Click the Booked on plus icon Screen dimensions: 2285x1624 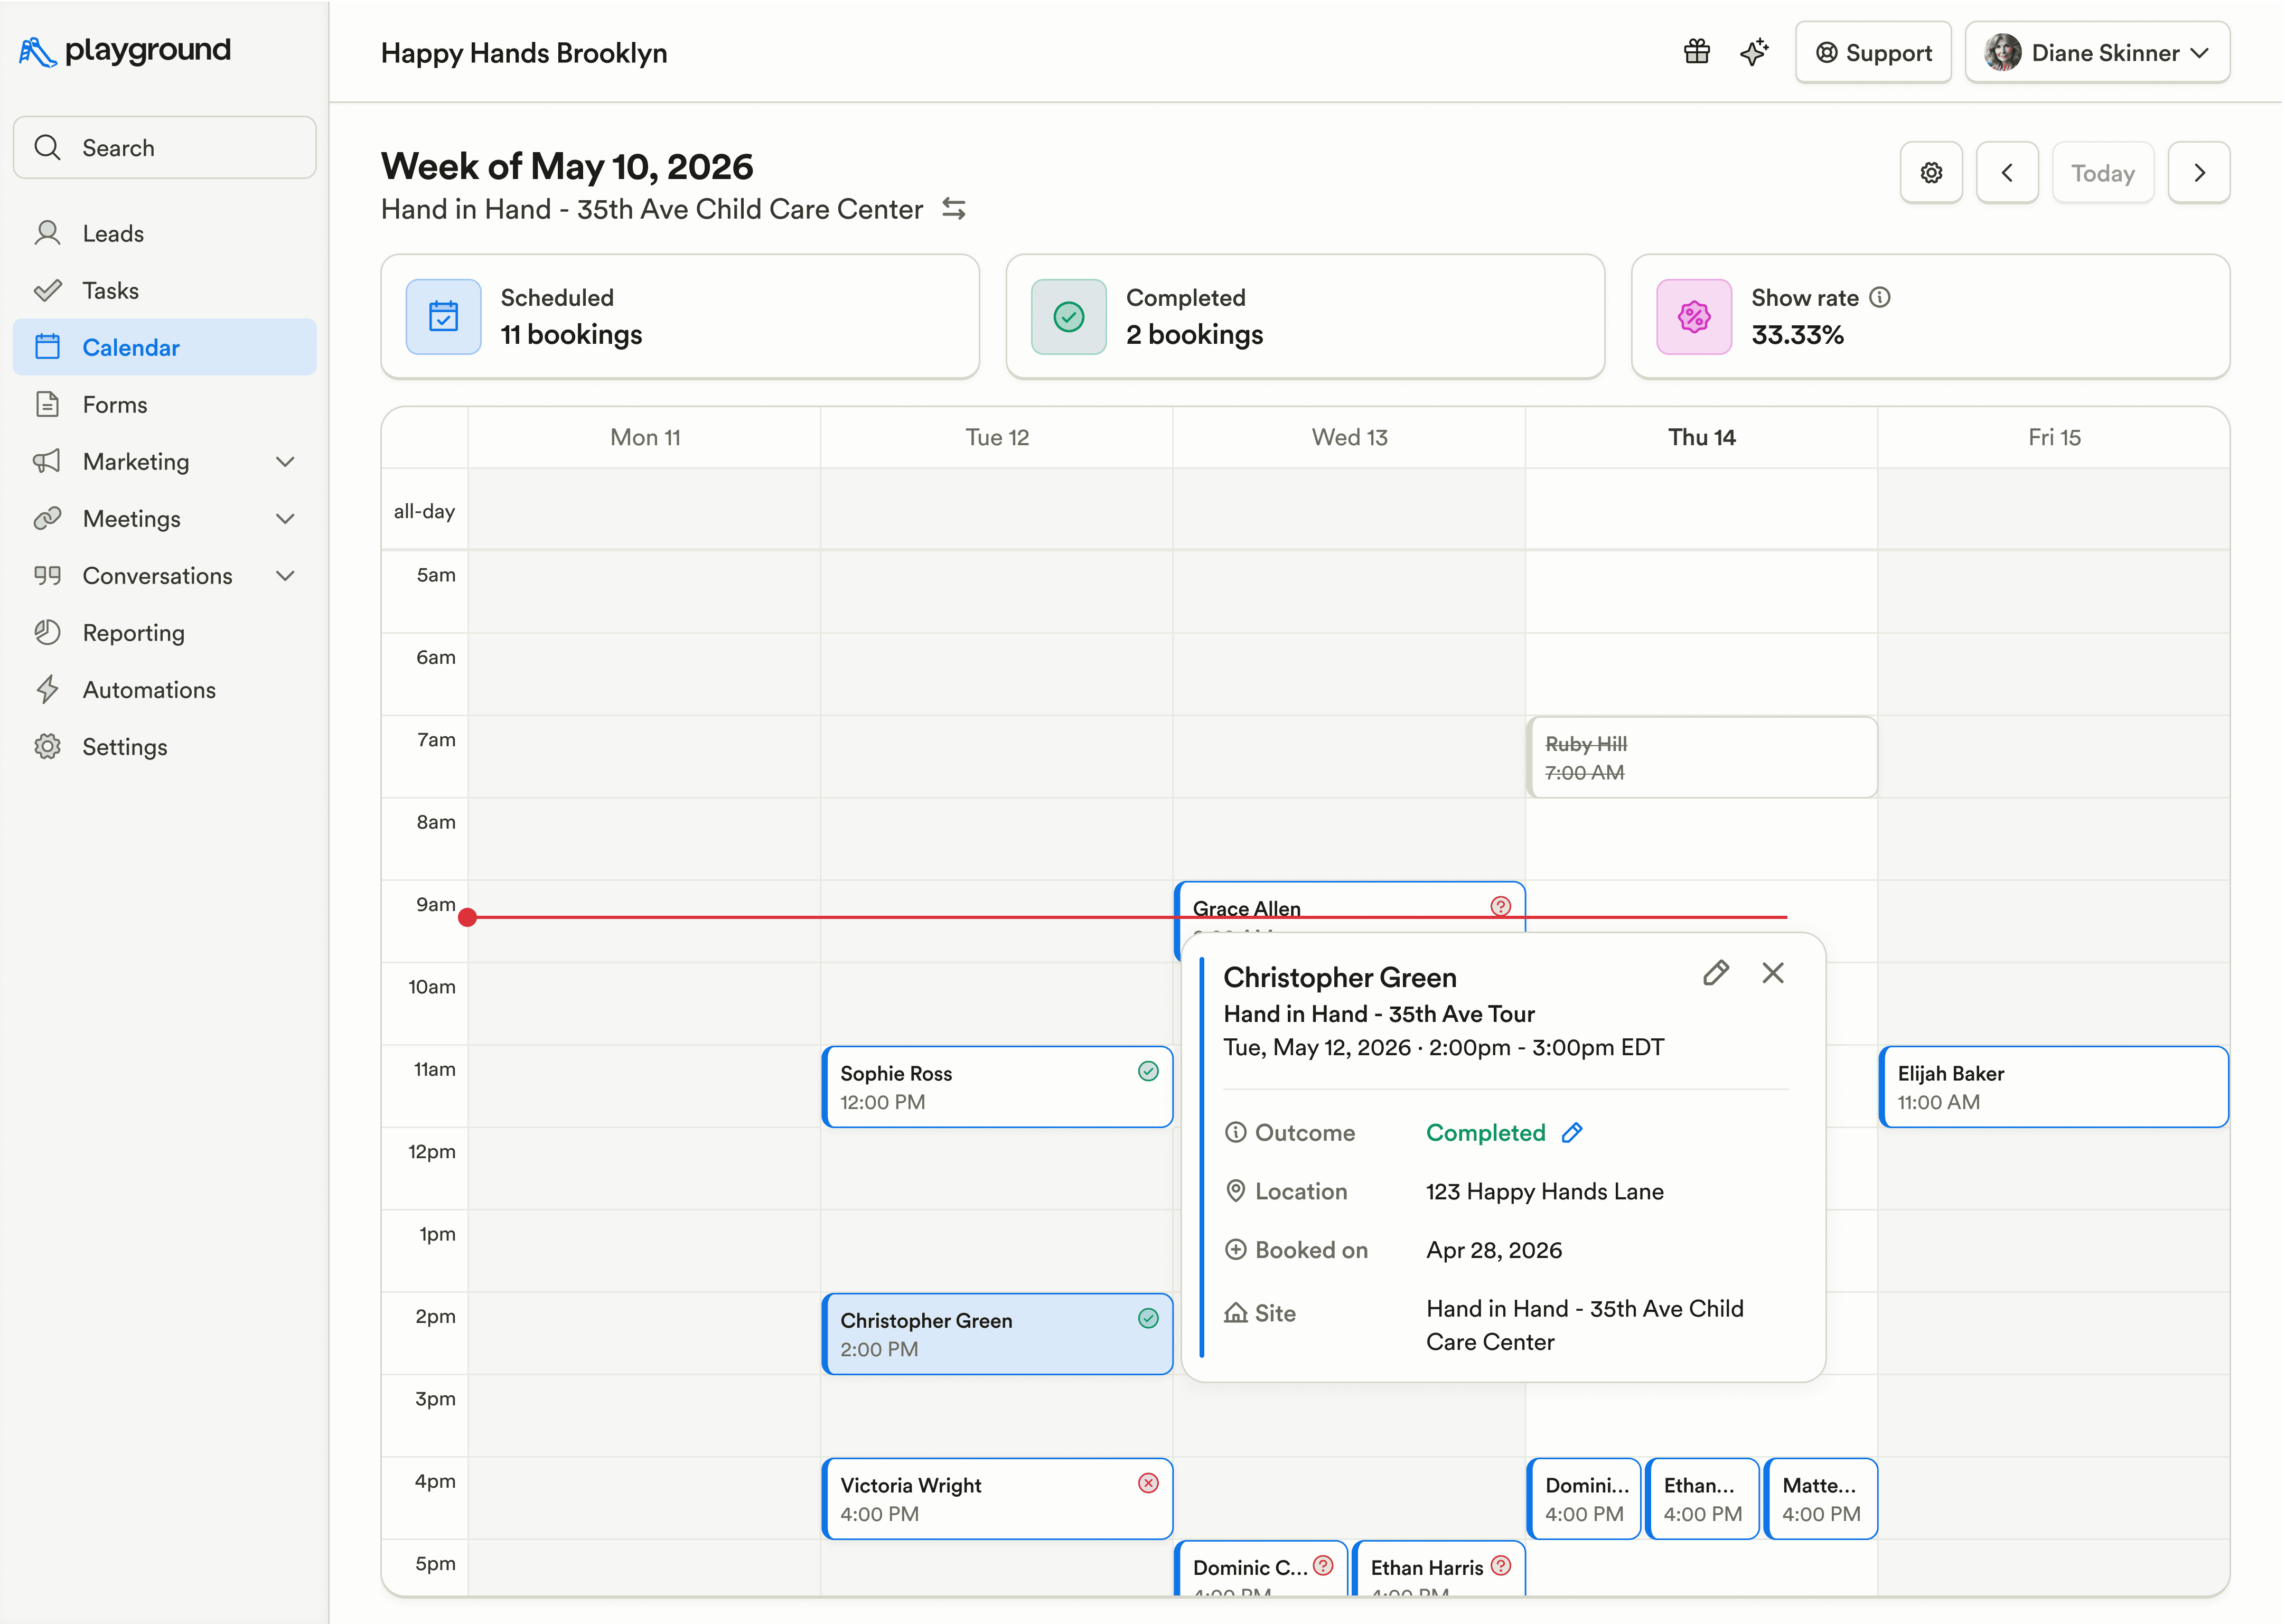coord(1237,1251)
